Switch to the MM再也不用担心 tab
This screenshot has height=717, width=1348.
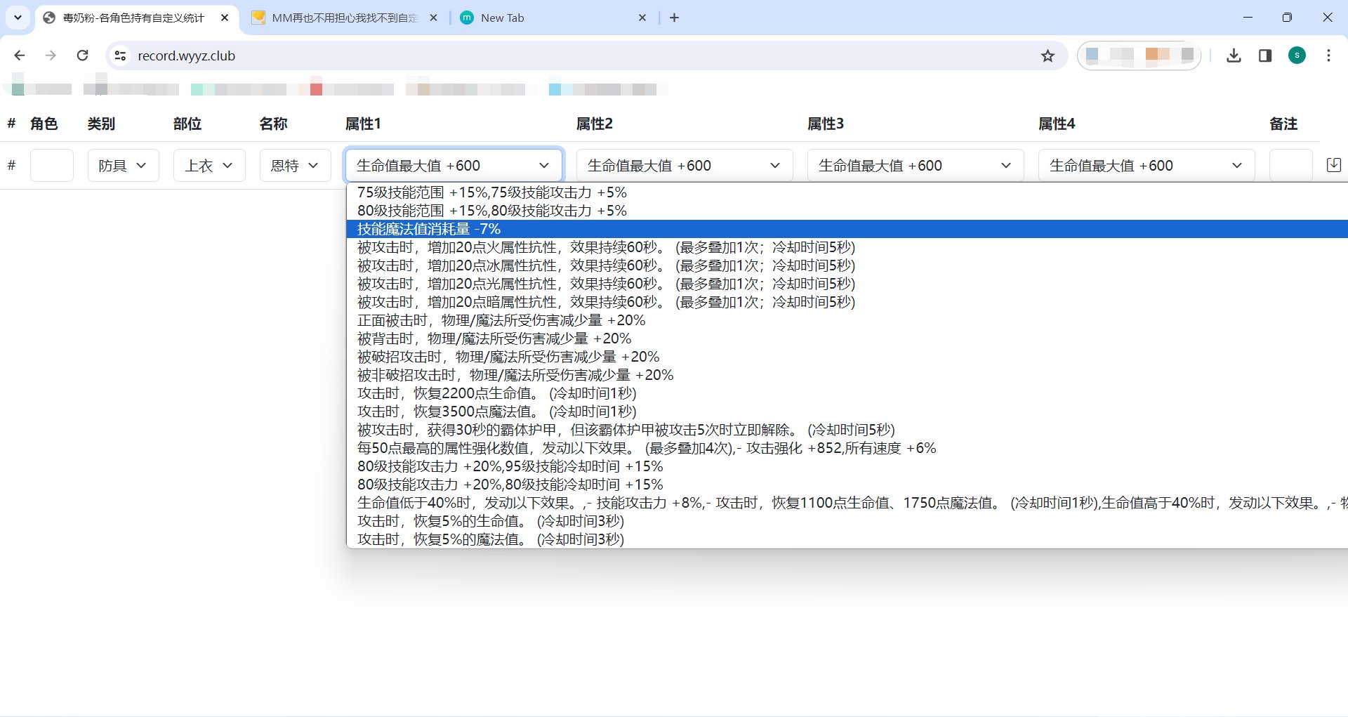click(345, 18)
